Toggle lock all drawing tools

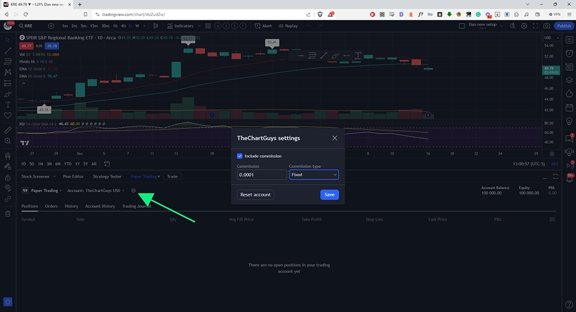(x=7, y=177)
